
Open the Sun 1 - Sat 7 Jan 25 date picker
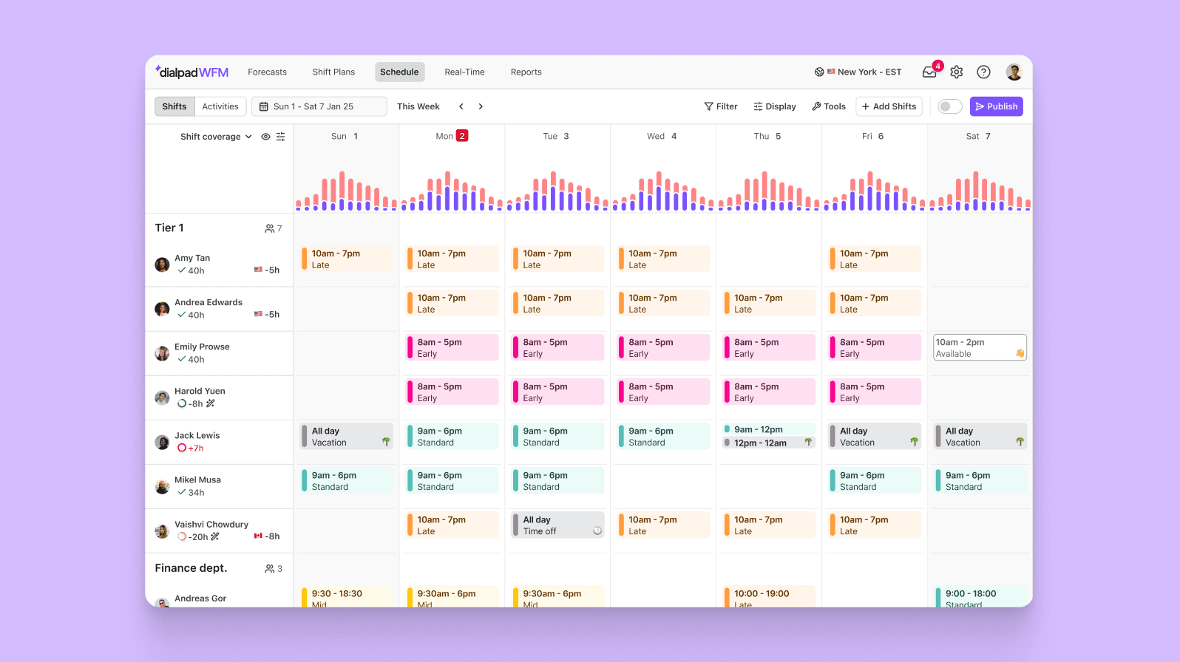pyautogui.click(x=319, y=106)
